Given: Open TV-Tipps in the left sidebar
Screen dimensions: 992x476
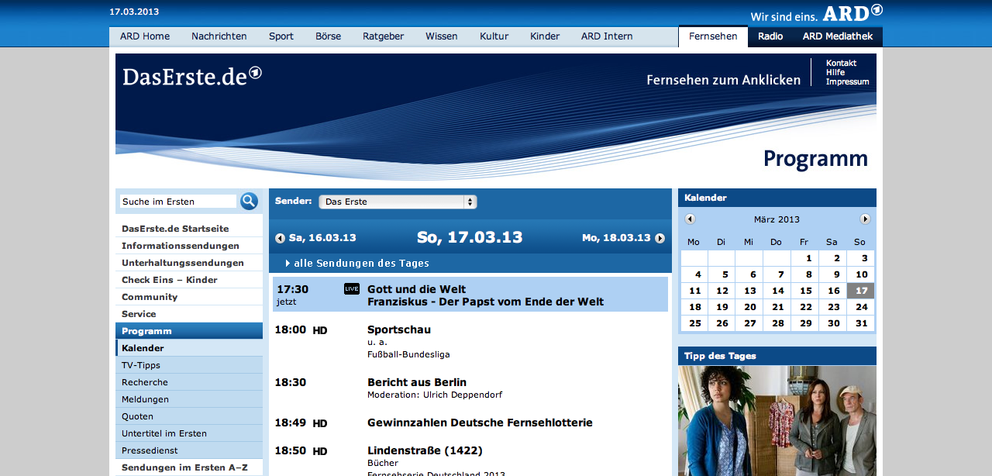Looking at the screenshot, I should 141,365.
